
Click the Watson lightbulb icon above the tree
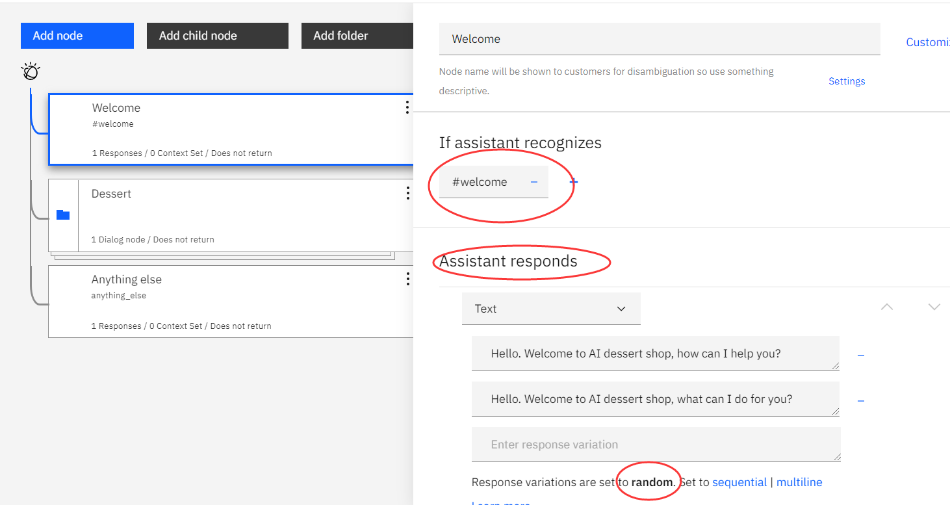(x=31, y=71)
